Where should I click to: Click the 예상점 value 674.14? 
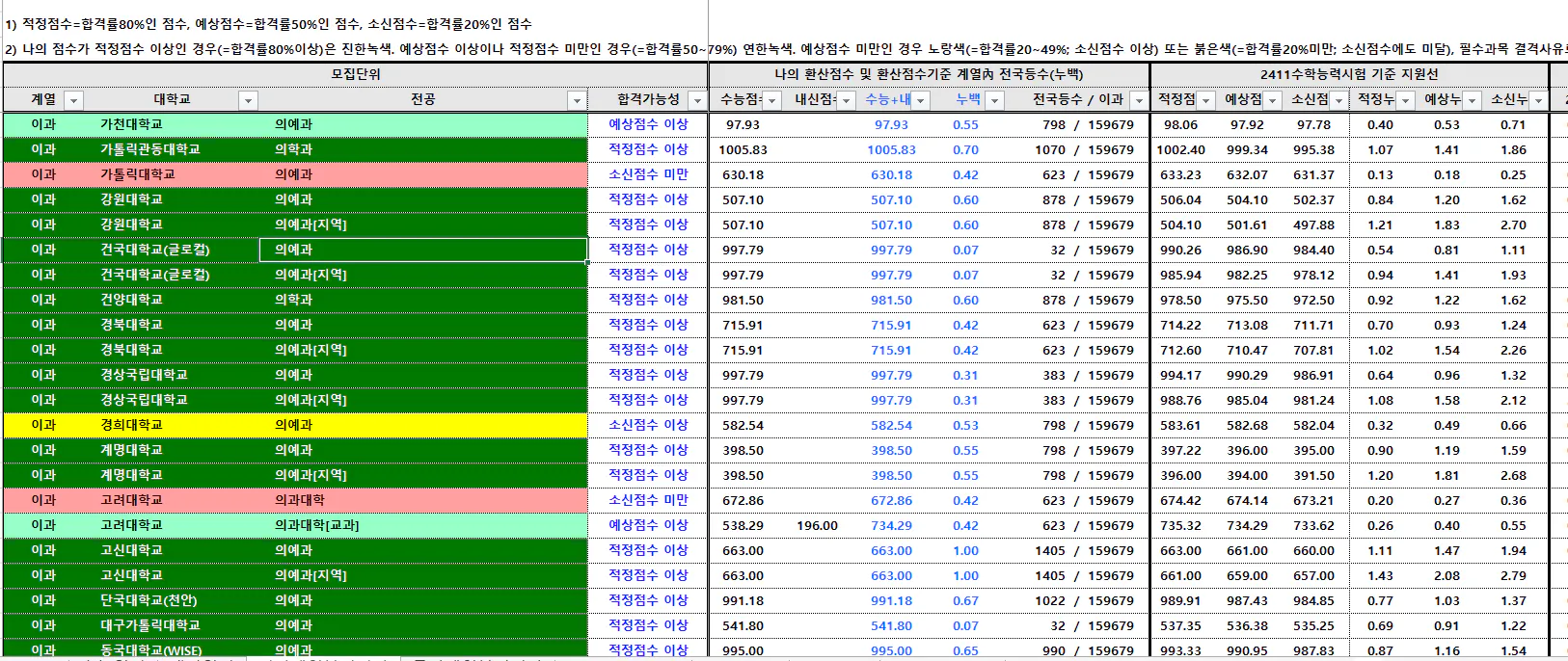[x=1247, y=500]
